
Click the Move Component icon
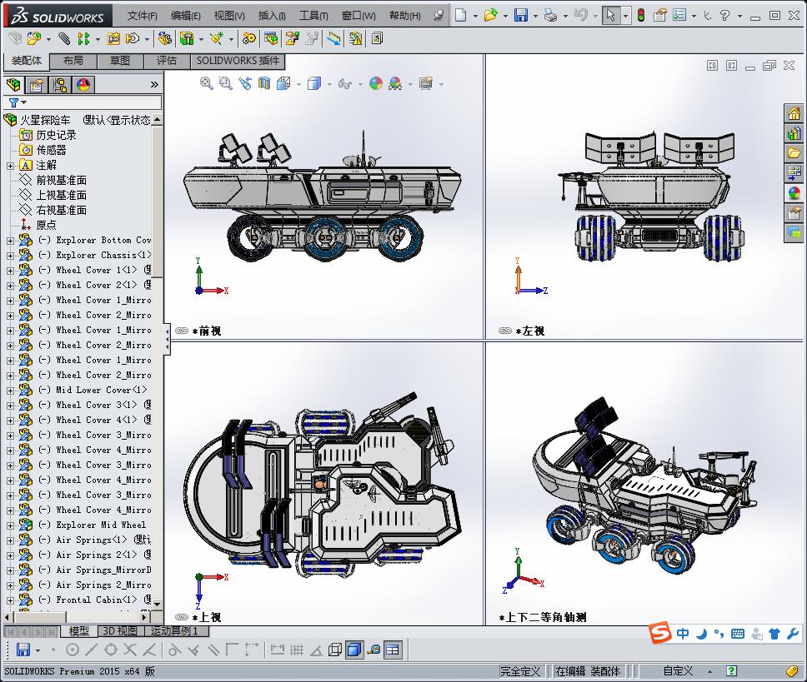[x=133, y=38]
